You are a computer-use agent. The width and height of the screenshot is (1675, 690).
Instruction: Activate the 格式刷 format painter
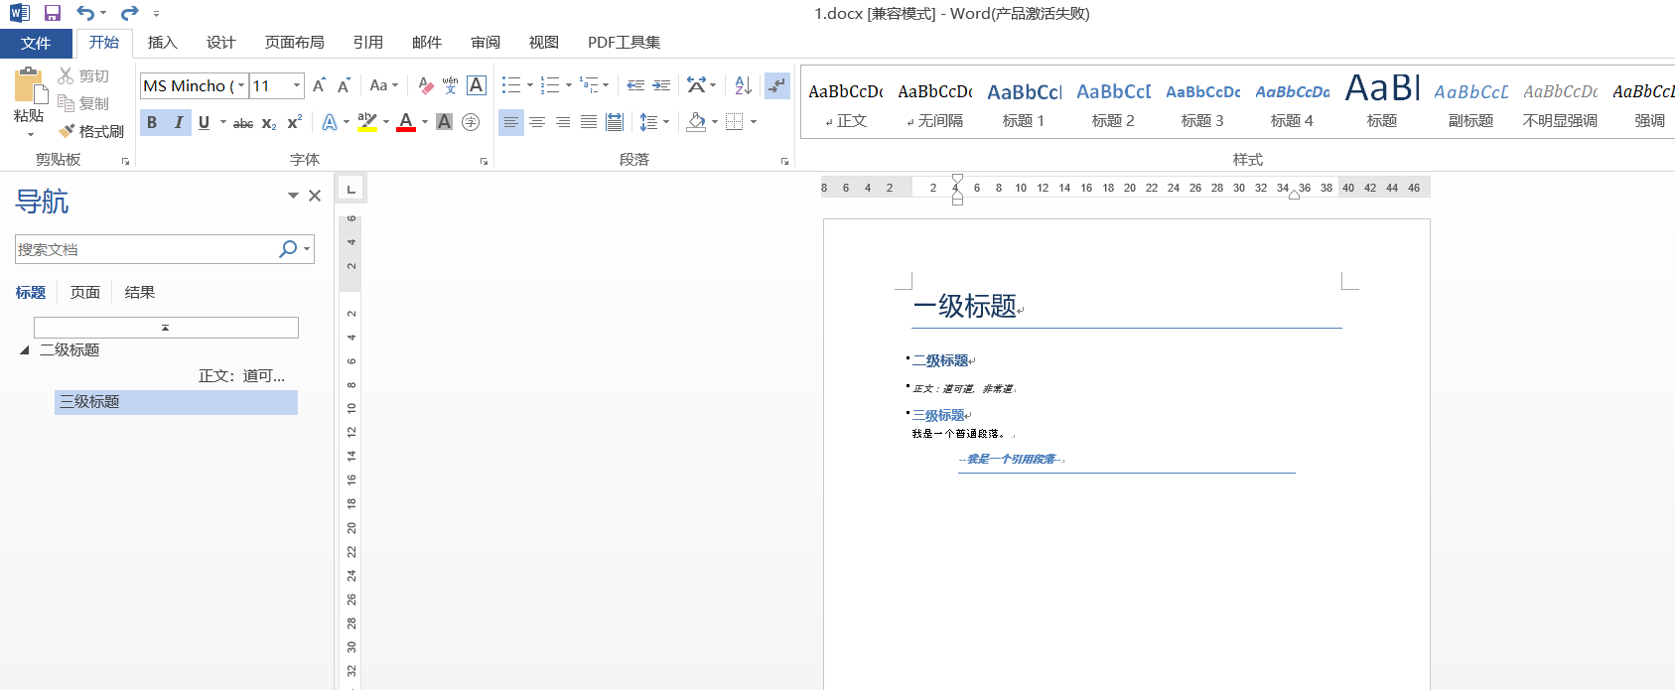91,131
